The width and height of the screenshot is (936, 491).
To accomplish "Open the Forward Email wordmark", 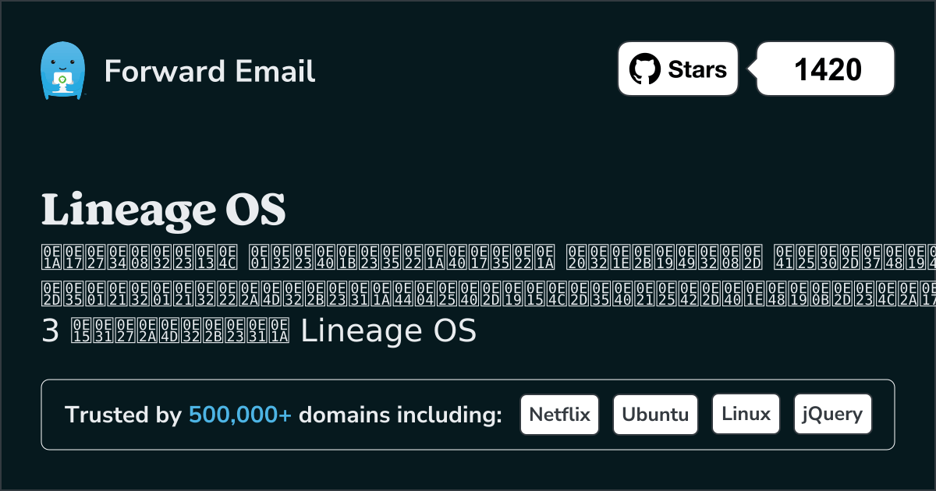I will (x=209, y=72).
